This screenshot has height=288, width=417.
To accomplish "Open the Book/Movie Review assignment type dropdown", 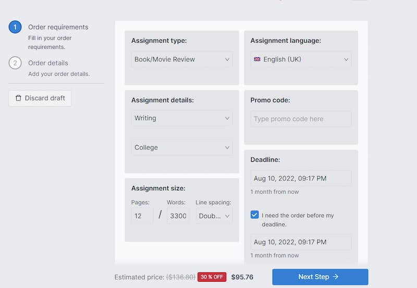I will click(x=181, y=59).
